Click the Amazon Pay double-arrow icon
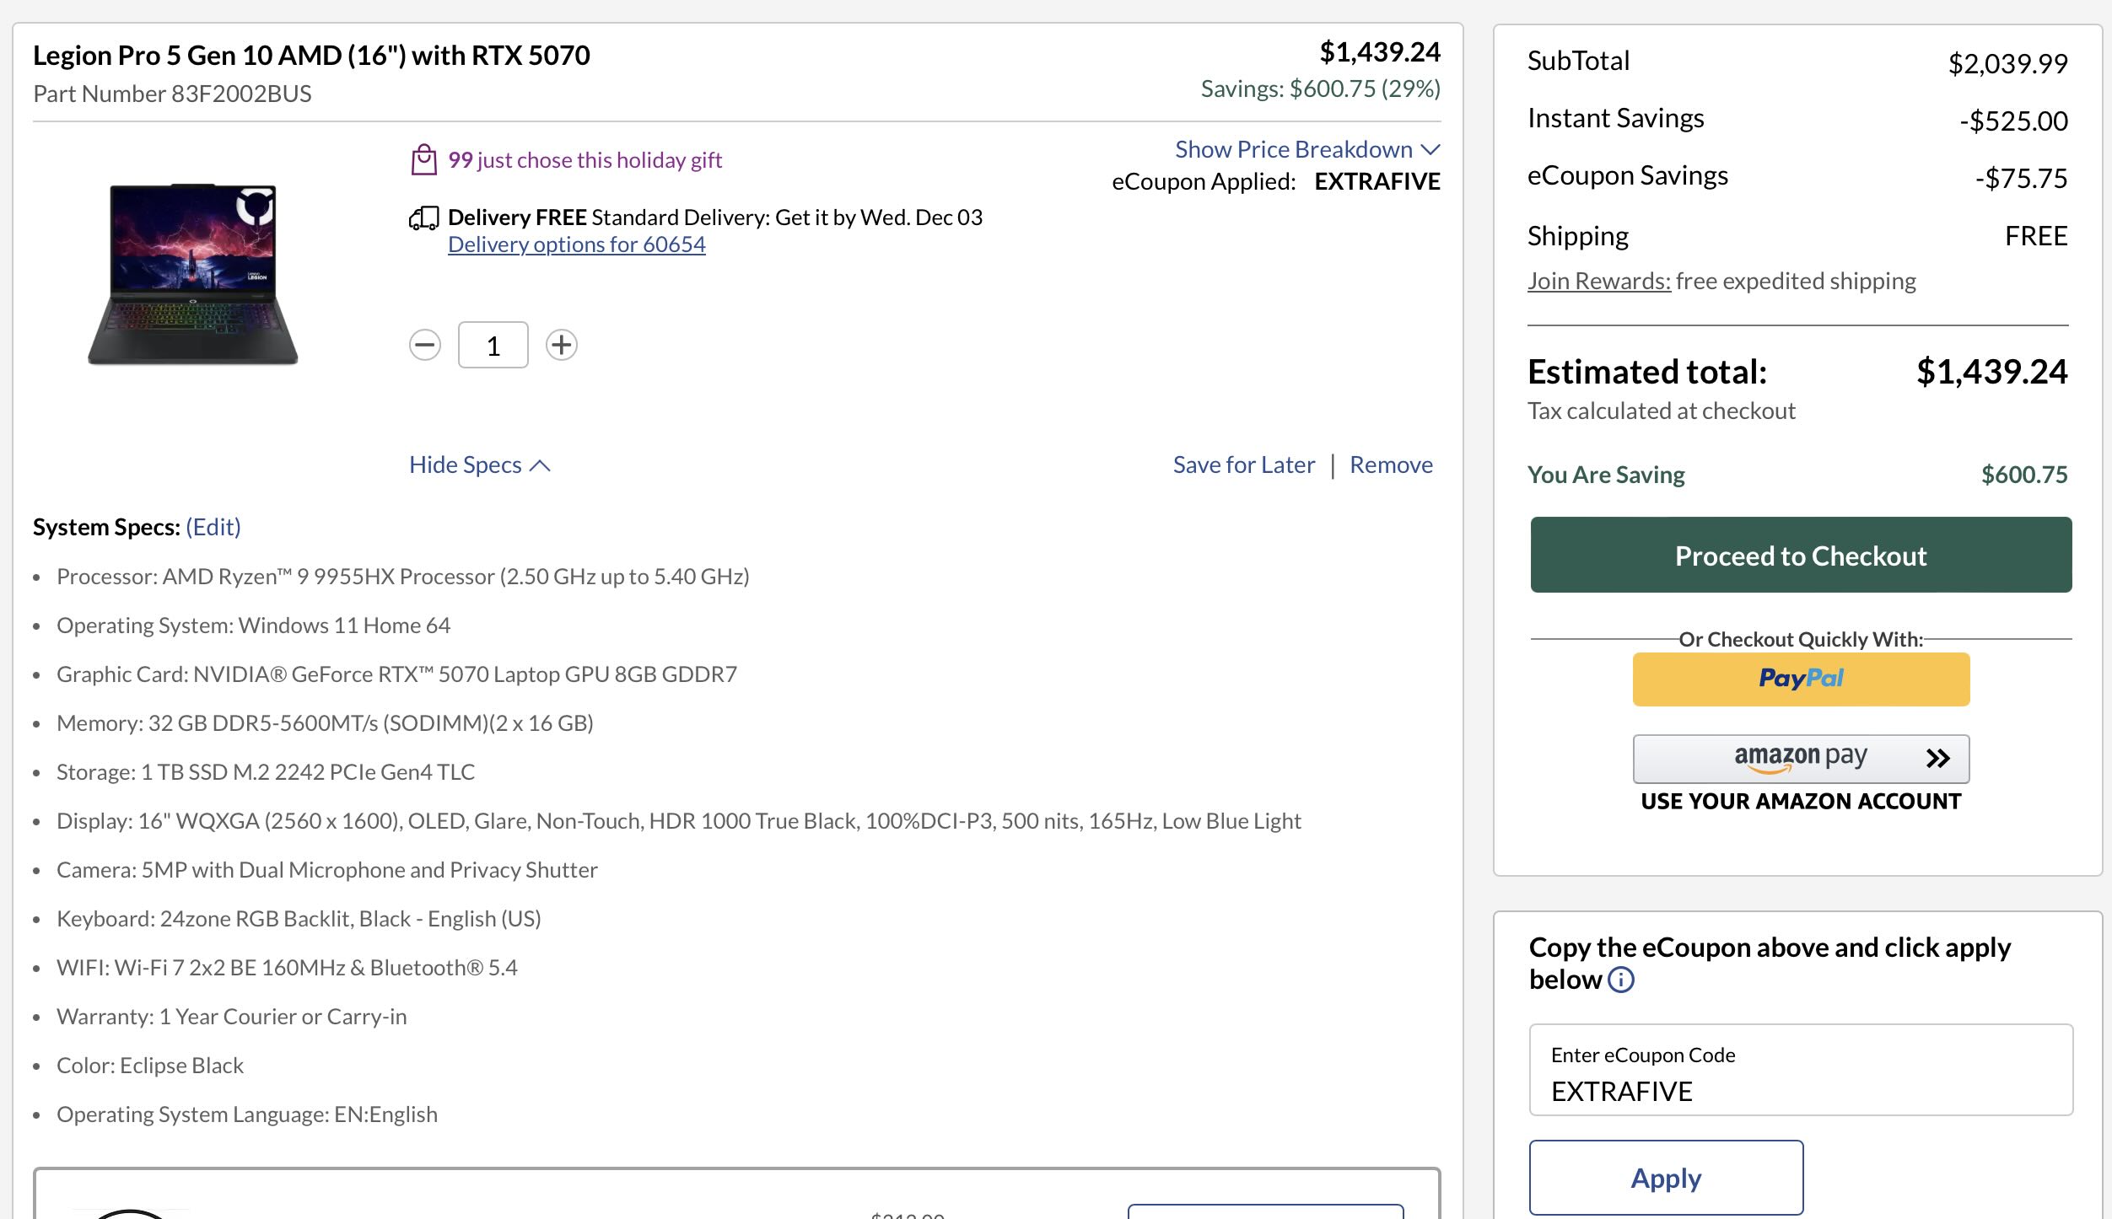This screenshot has height=1219, width=2112. click(1937, 758)
